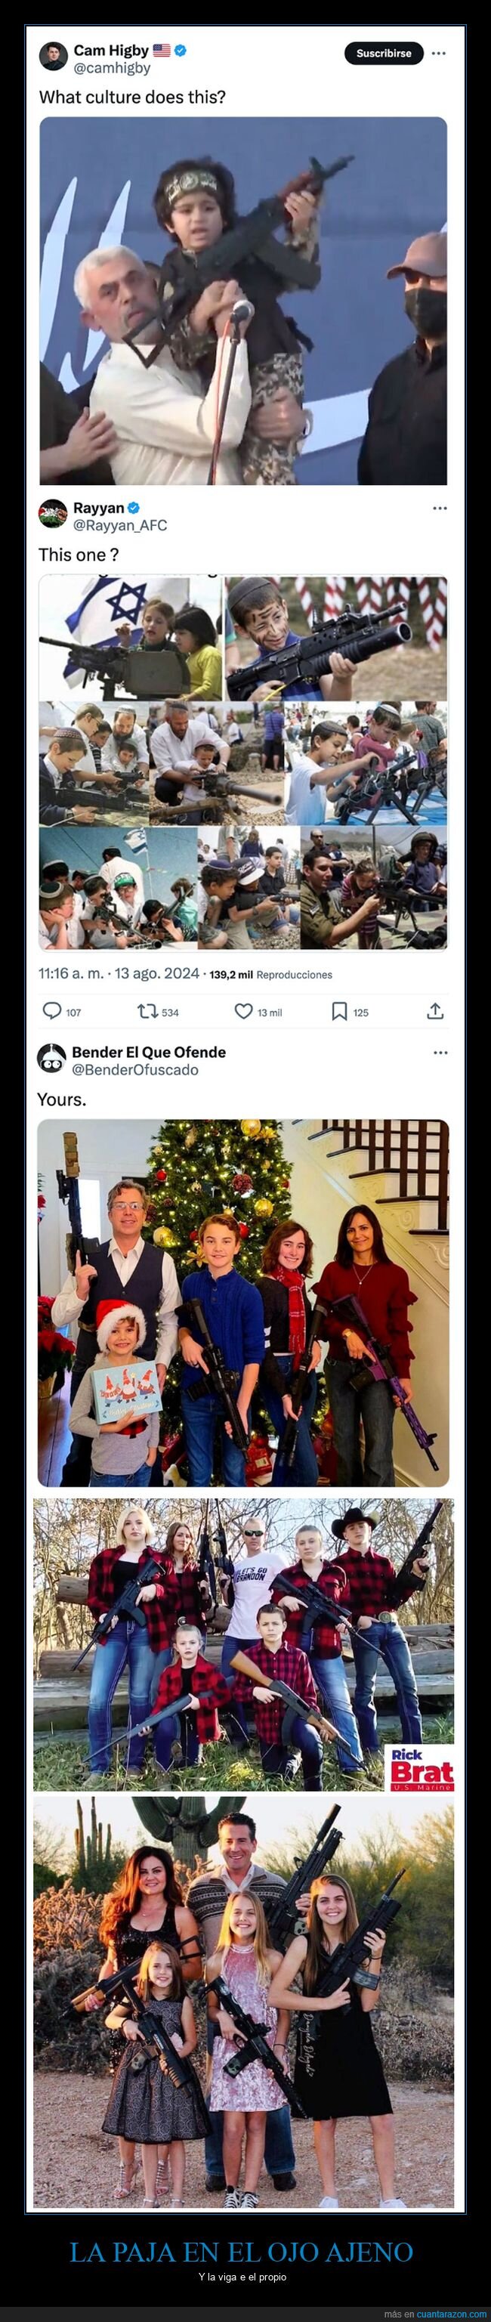Click the tweet timestamp 13 ago. 2024
The height and width of the screenshot is (2322, 491).
(x=119, y=973)
